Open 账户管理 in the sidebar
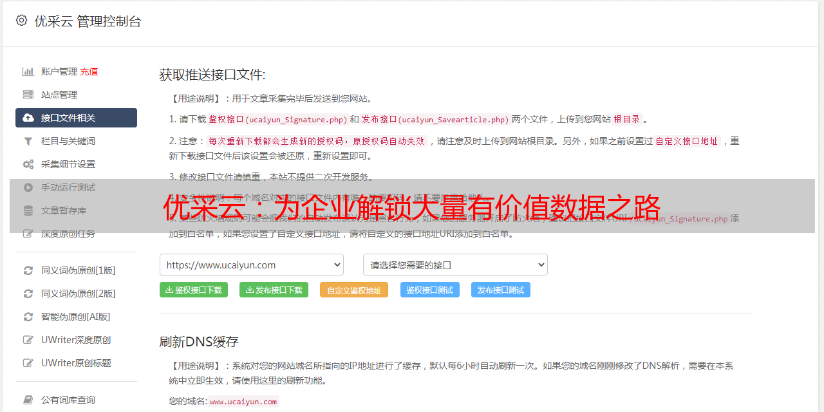Viewport: 824px width, 412px height. 59,71
